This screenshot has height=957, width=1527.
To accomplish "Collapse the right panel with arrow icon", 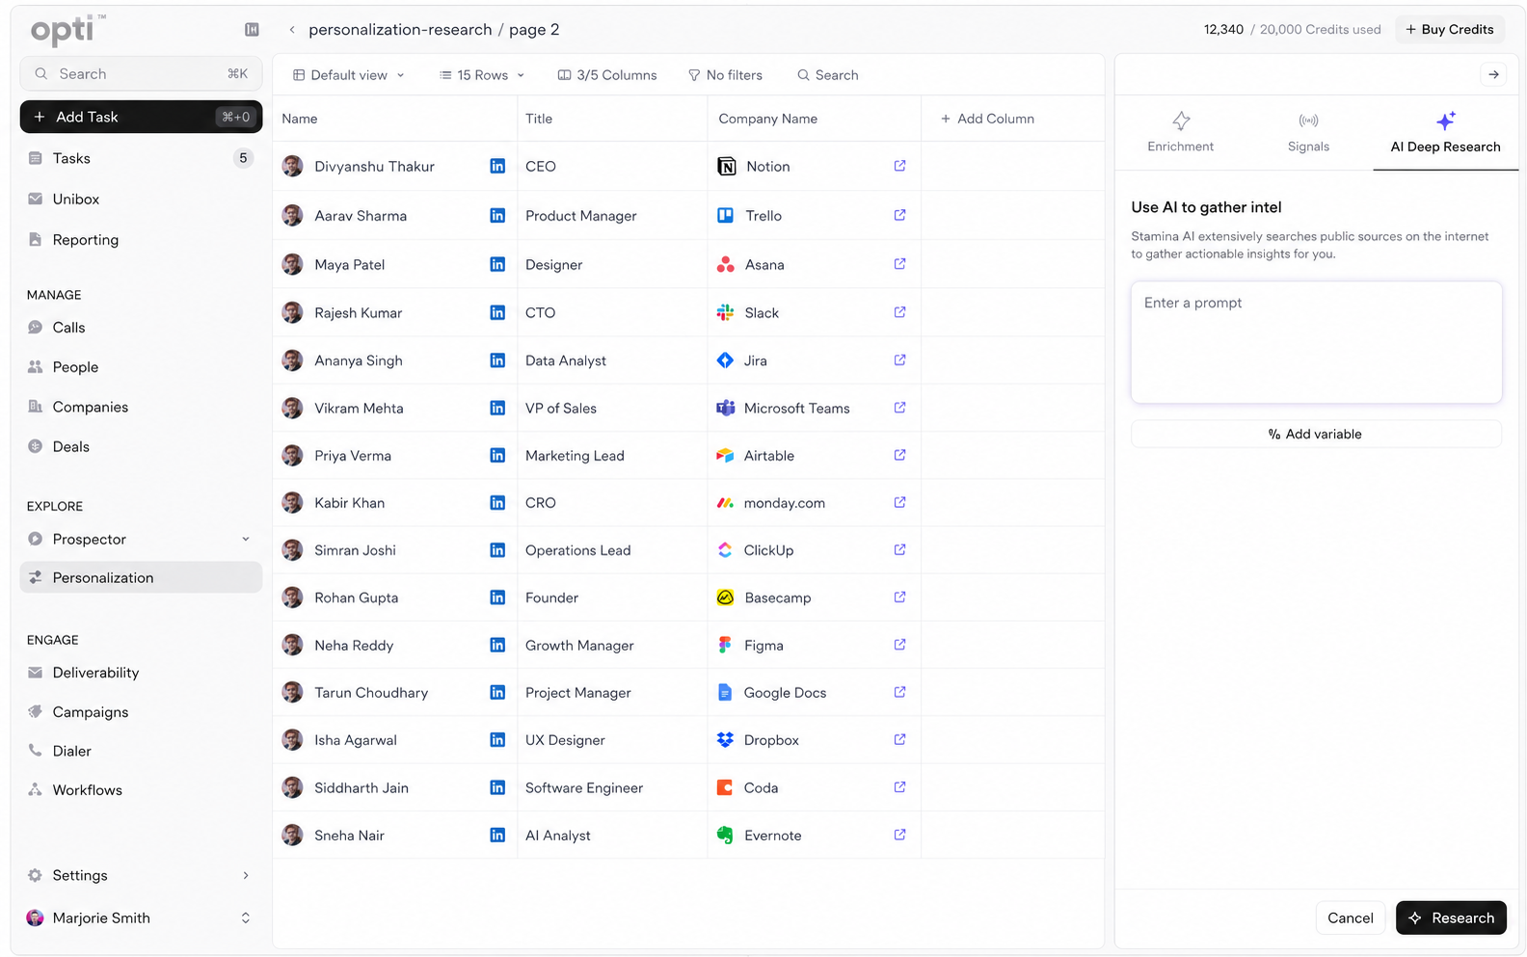I will point(1493,74).
